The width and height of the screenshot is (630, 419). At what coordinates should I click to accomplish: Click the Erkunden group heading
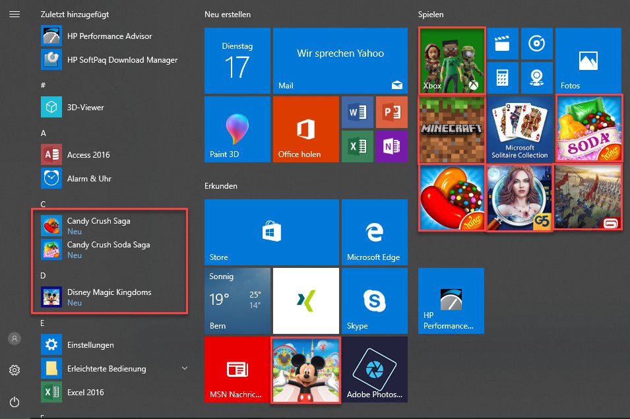coord(221,186)
